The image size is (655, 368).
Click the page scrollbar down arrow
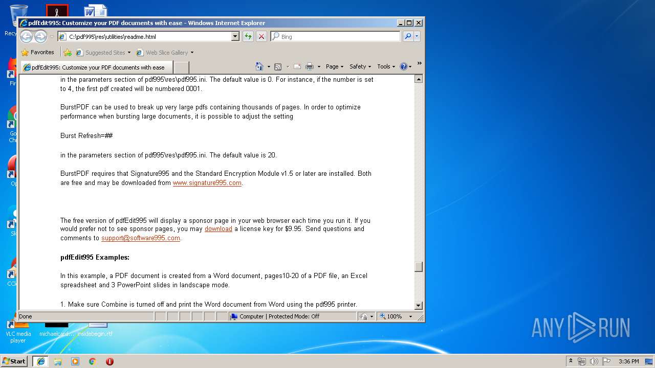(419, 305)
